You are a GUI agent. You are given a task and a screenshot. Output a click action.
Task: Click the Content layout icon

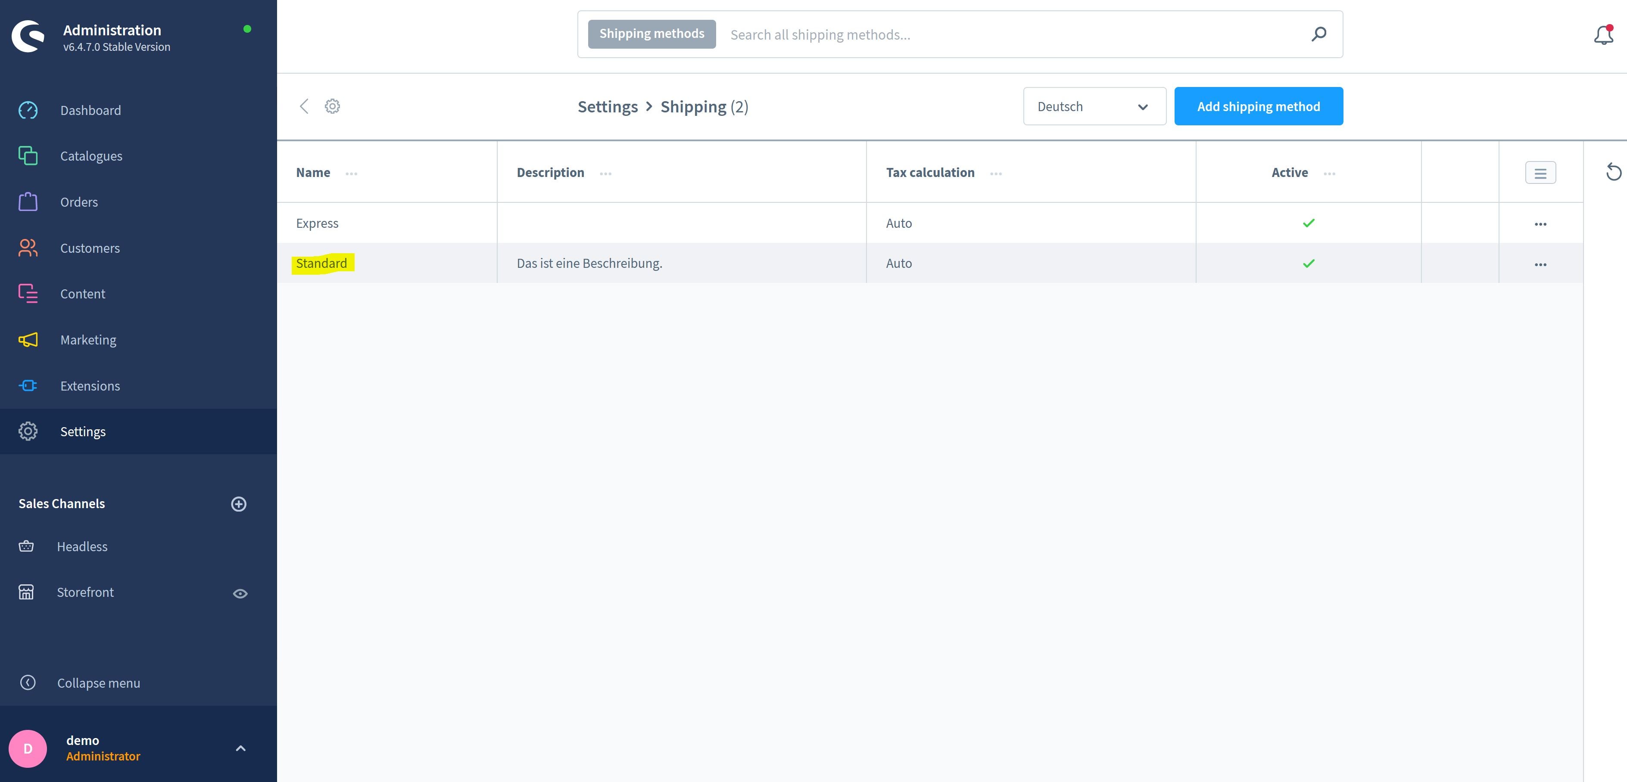pyautogui.click(x=28, y=294)
